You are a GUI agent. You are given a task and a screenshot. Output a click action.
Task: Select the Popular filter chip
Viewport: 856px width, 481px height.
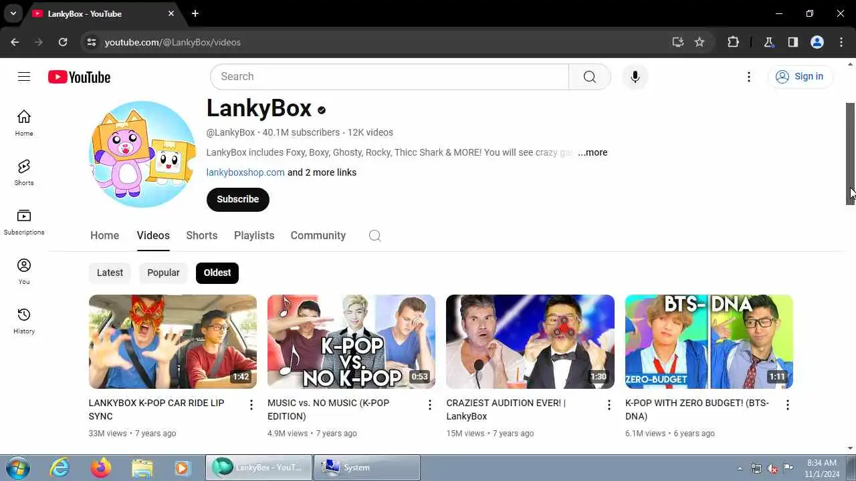(x=163, y=273)
